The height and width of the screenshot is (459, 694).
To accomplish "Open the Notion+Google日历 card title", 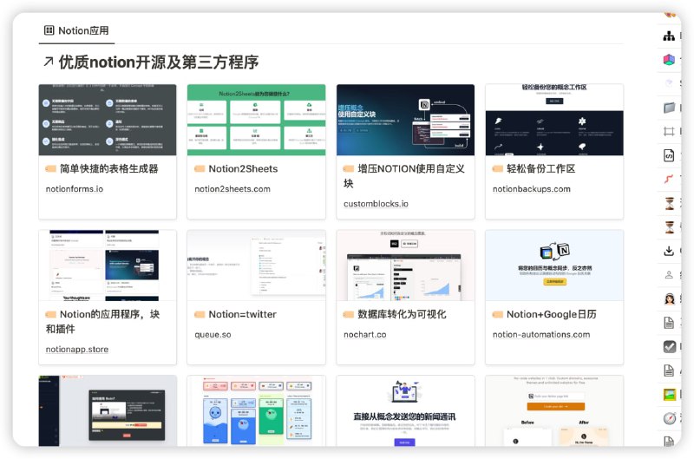I will 552,314.
